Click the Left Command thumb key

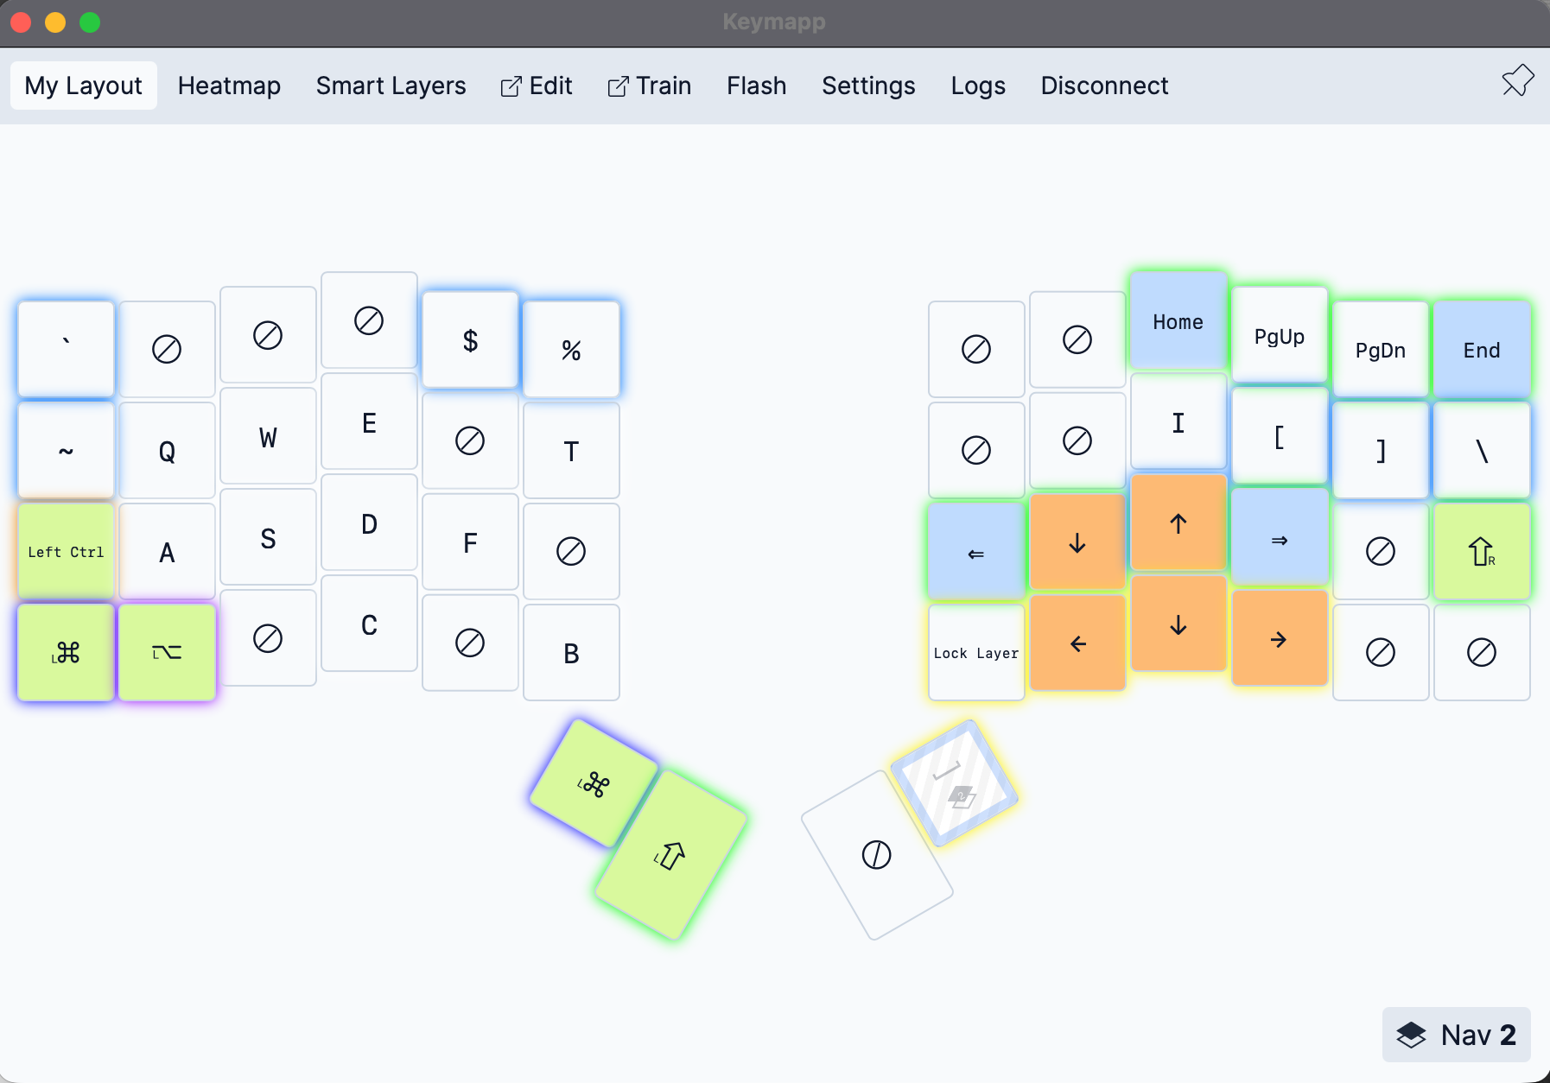click(594, 784)
